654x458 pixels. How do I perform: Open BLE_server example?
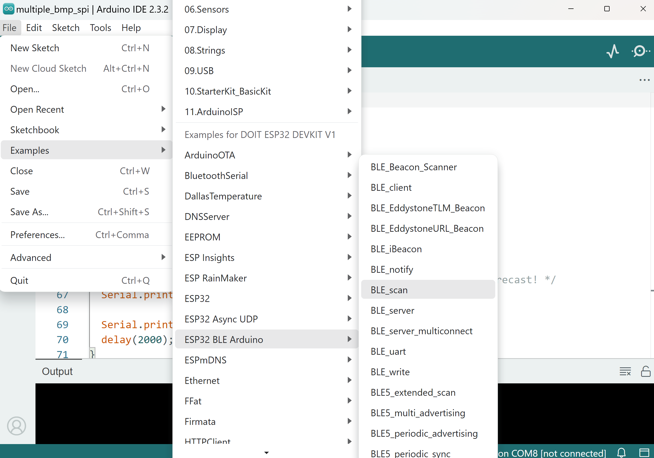428,311
